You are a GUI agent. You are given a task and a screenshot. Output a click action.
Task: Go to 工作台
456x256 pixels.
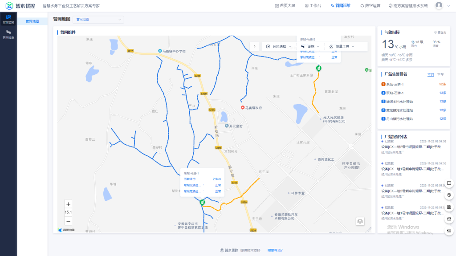pos(313,5)
